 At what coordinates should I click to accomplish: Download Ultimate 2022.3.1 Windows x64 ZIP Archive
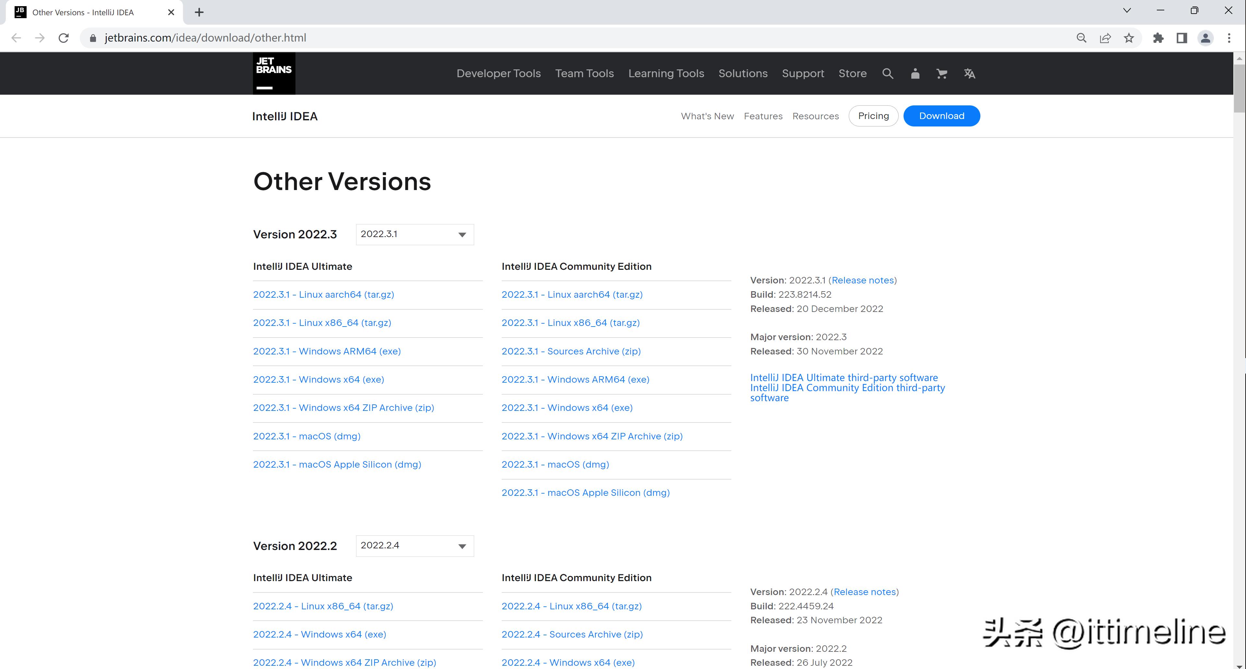pyautogui.click(x=343, y=408)
